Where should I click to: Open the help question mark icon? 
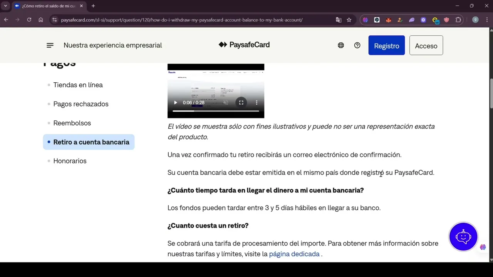(357, 45)
